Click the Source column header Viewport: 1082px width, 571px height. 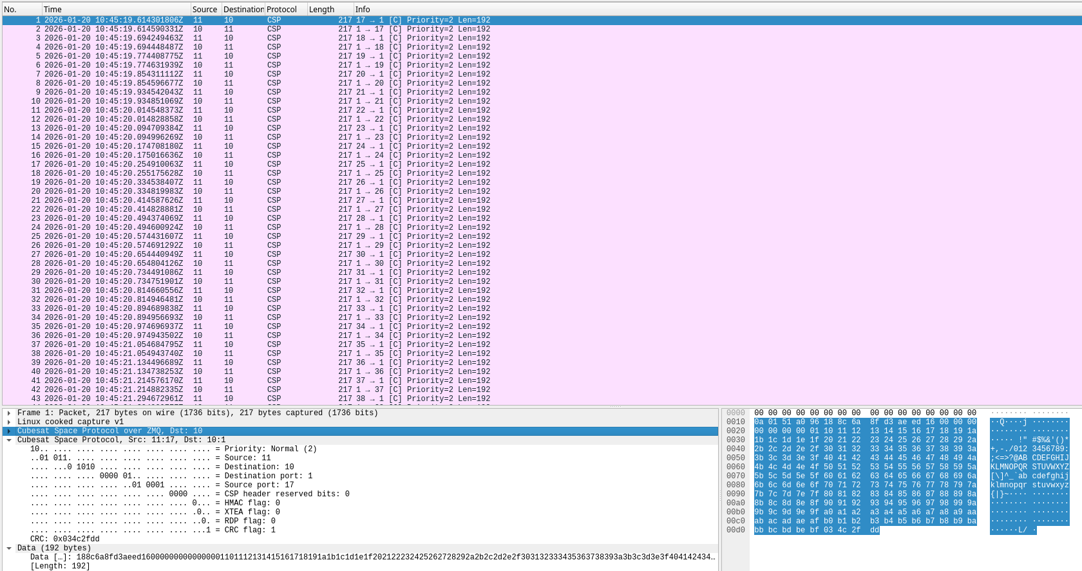tap(205, 10)
